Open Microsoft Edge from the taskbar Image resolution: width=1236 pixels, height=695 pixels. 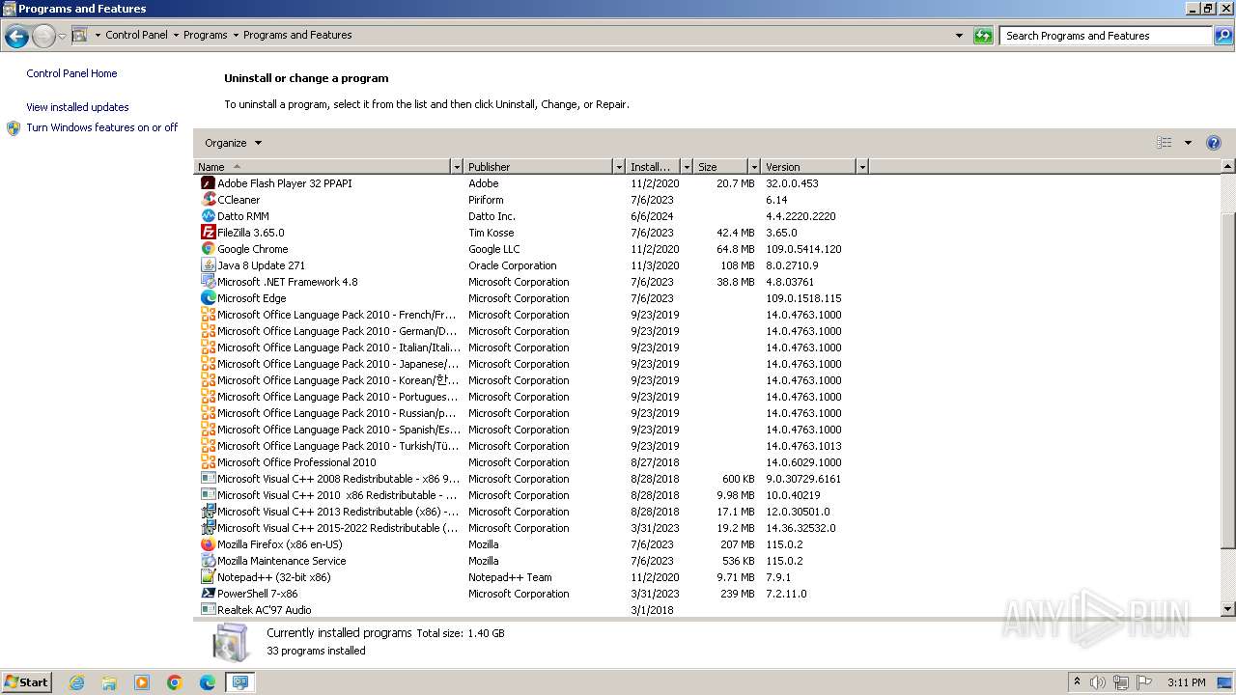(x=208, y=682)
